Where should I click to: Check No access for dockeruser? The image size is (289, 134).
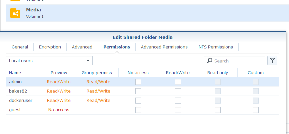click(138, 101)
